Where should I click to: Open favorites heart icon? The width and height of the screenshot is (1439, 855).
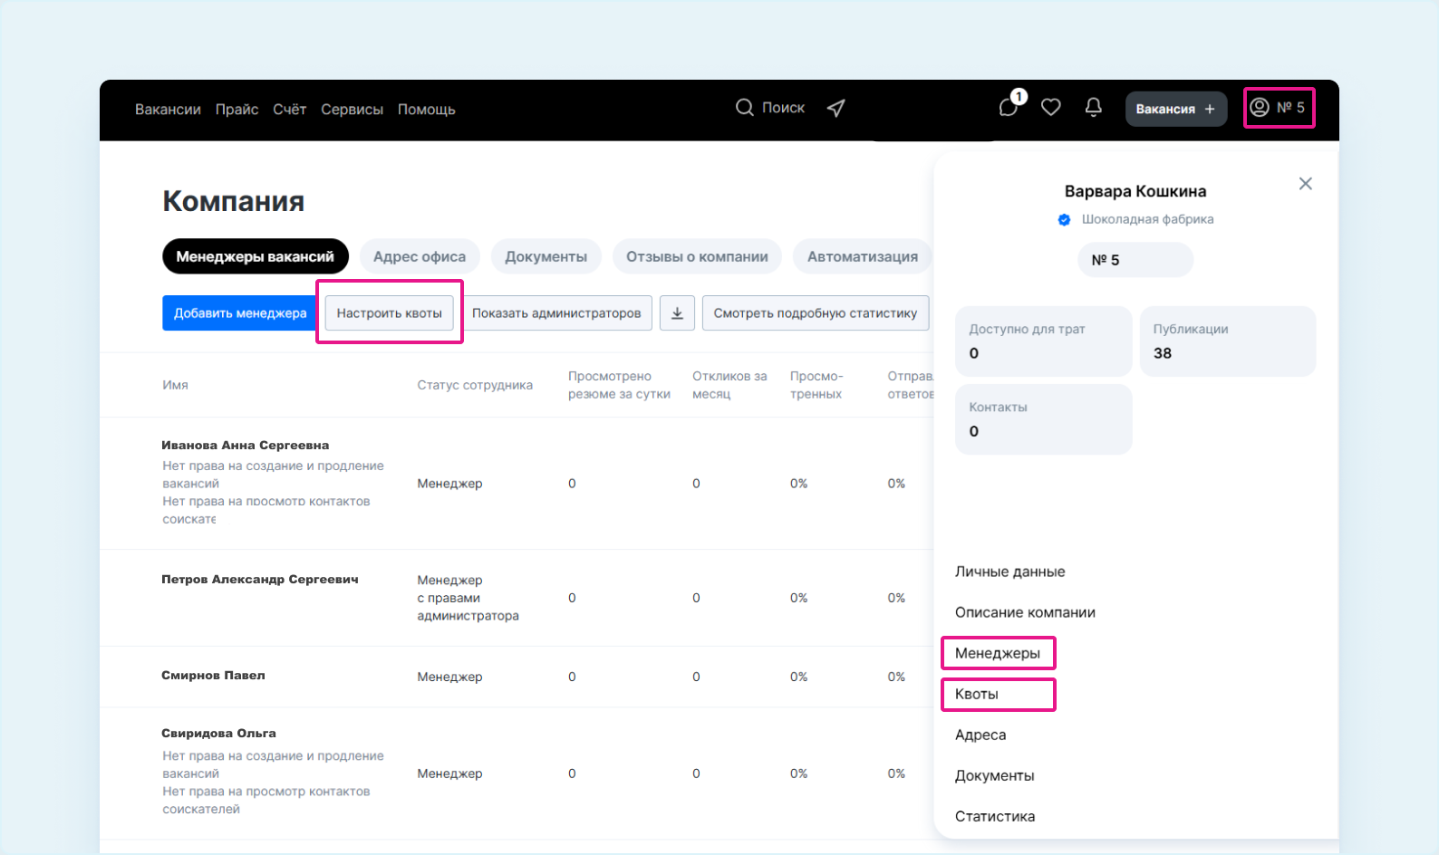click(x=1051, y=108)
